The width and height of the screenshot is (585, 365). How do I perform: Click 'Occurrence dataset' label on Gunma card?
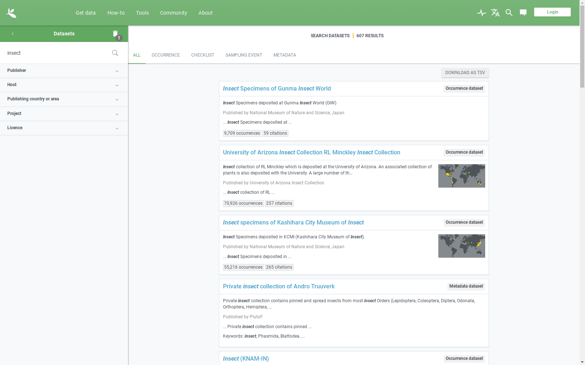[464, 89]
